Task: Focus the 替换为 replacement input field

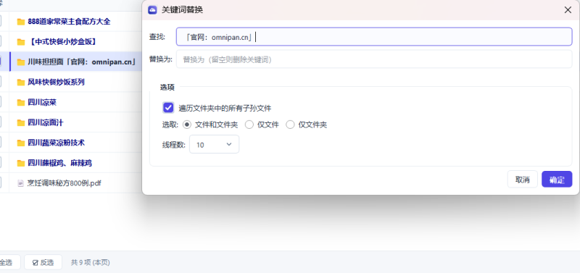Action: (x=374, y=59)
